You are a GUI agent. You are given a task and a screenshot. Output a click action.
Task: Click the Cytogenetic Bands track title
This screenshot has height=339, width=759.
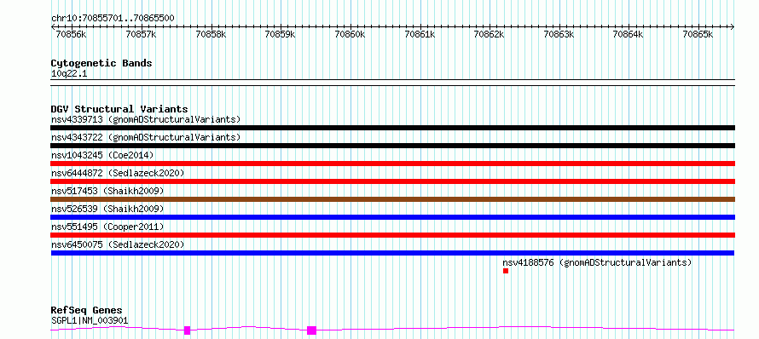(x=101, y=63)
